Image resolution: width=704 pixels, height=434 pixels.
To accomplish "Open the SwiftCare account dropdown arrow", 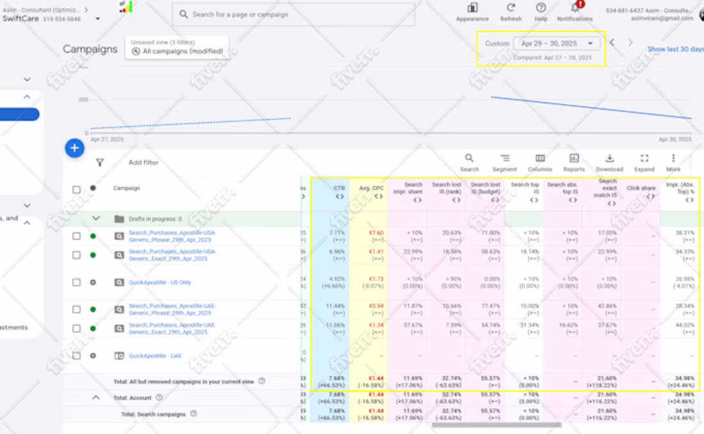I will click(x=99, y=19).
